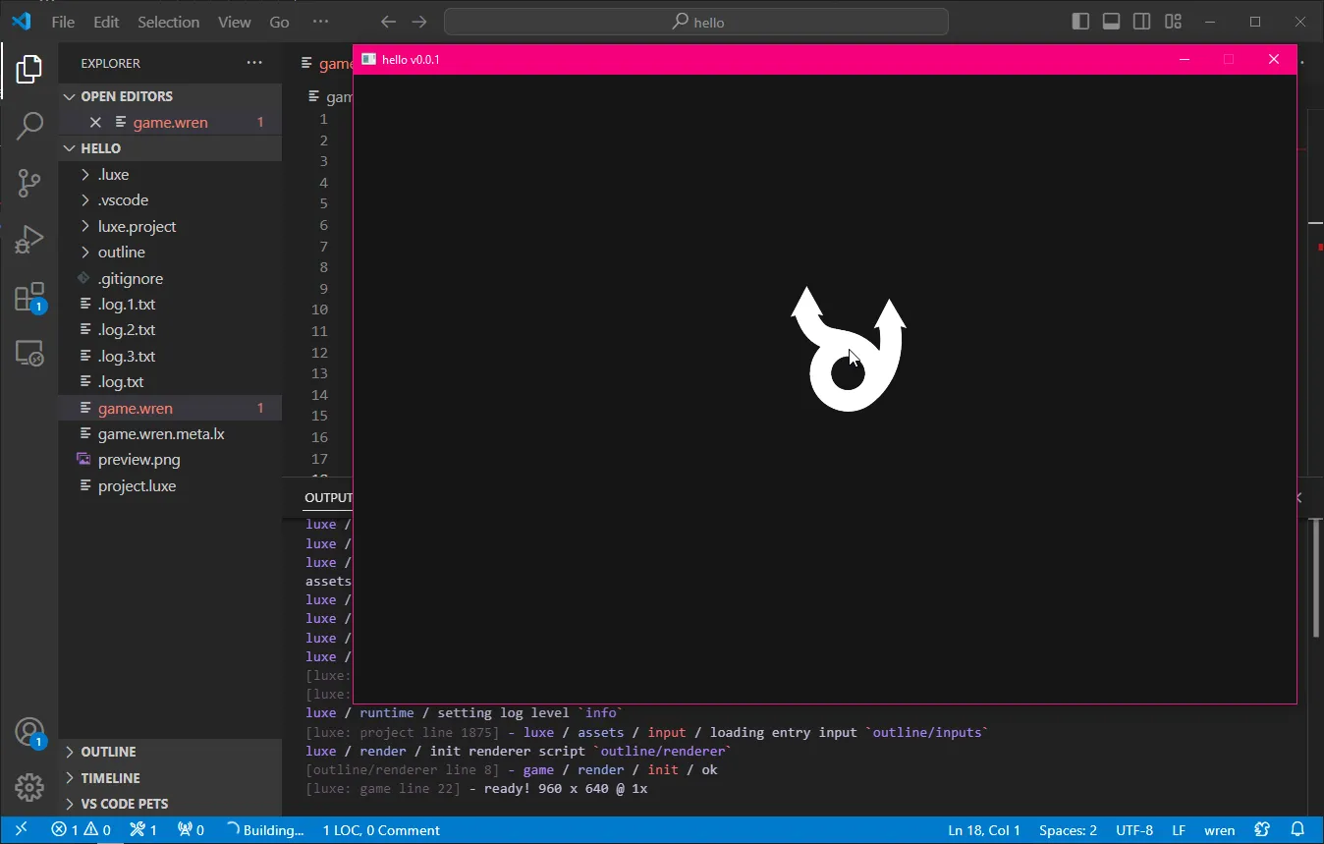1324x844 pixels.
Task: Click the Accounts icon
Action: (29, 732)
